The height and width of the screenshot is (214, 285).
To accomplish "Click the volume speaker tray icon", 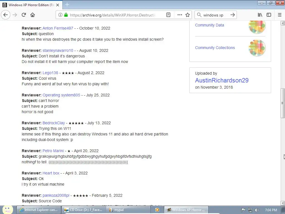I will click(x=257, y=210).
